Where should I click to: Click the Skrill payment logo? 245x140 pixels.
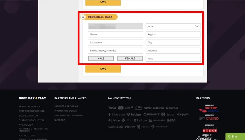pos(148,108)
